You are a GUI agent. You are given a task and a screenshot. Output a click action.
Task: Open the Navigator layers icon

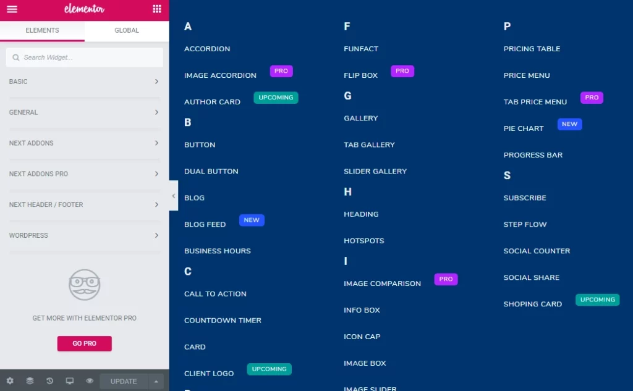tap(30, 381)
